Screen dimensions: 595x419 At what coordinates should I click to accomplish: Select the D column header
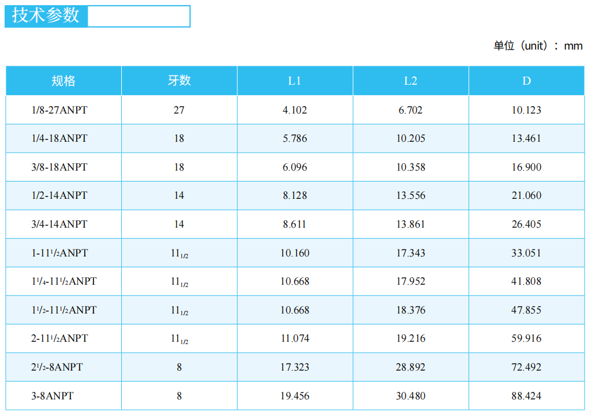coord(526,81)
